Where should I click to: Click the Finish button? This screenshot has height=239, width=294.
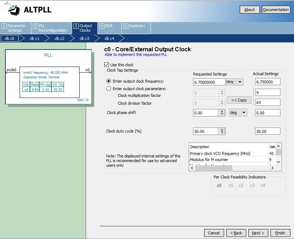[x=280, y=233]
